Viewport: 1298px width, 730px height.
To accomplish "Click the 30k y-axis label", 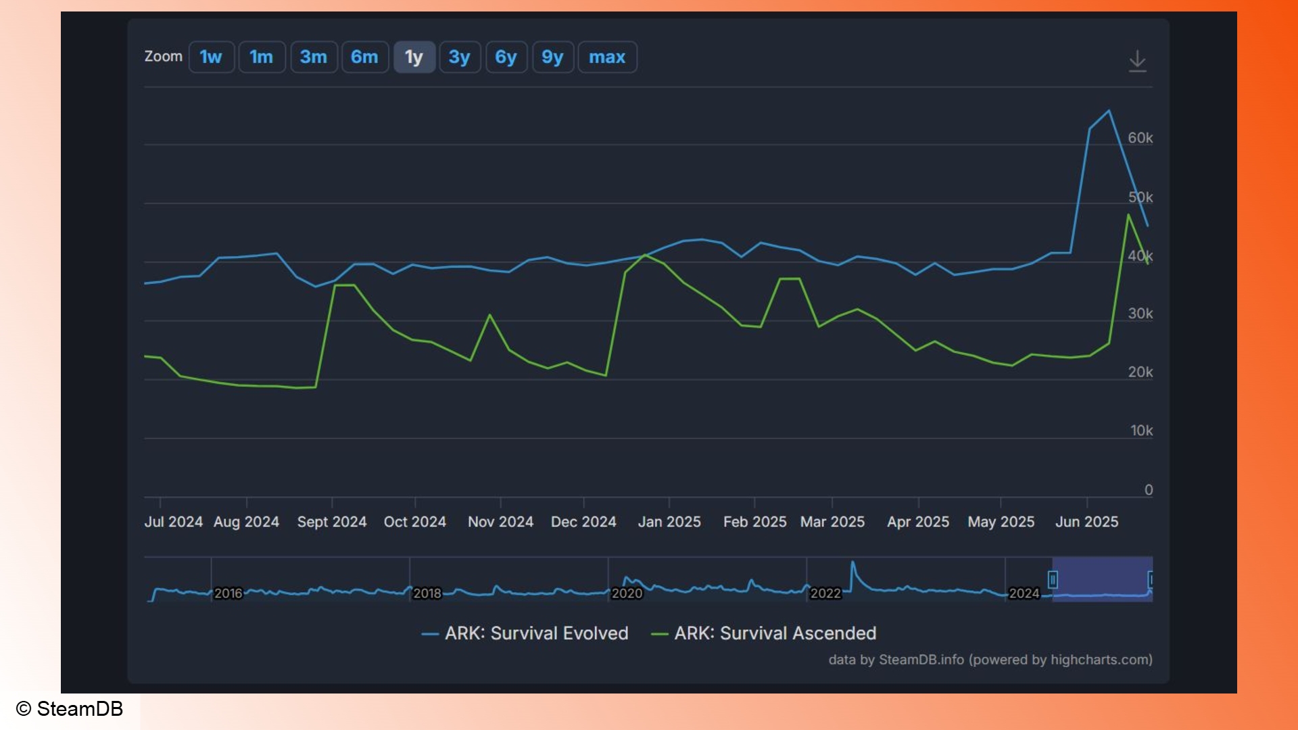I will click(1140, 314).
